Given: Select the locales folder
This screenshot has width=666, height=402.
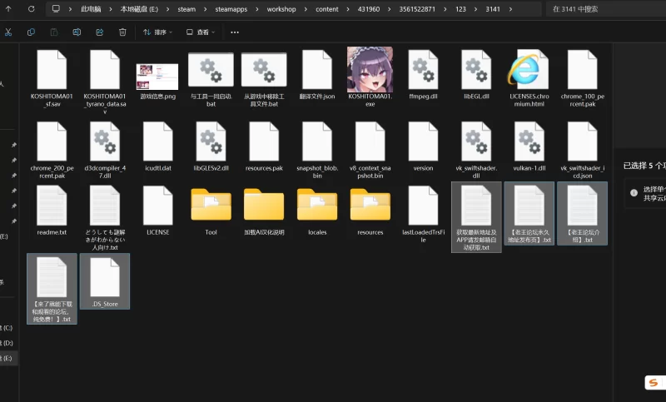Looking at the screenshot, I should [317, 211].
